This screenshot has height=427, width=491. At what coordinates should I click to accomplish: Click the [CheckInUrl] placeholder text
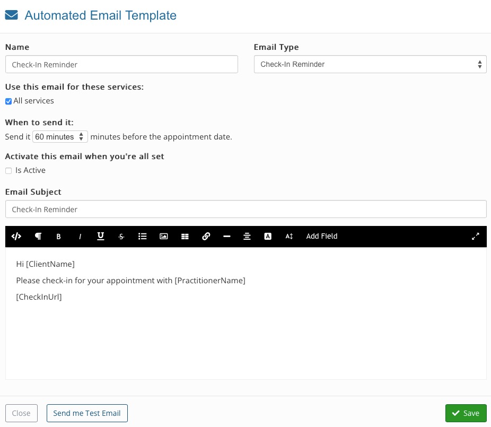pos(39,297)
